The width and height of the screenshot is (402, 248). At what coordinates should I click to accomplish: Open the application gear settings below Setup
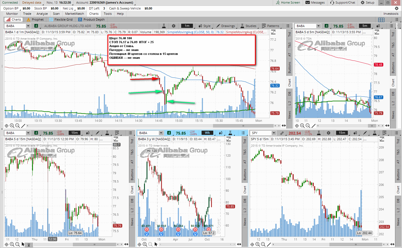[x=397, y=8]
